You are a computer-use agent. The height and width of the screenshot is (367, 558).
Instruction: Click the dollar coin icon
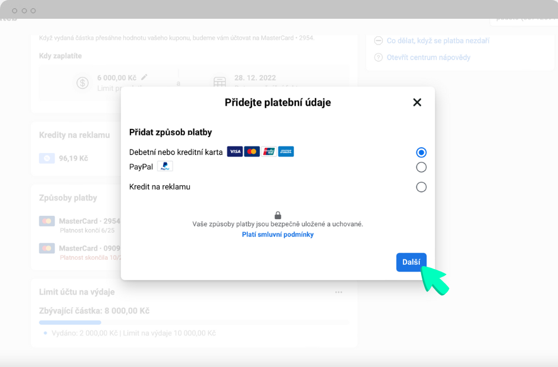(x=83, y=83)
